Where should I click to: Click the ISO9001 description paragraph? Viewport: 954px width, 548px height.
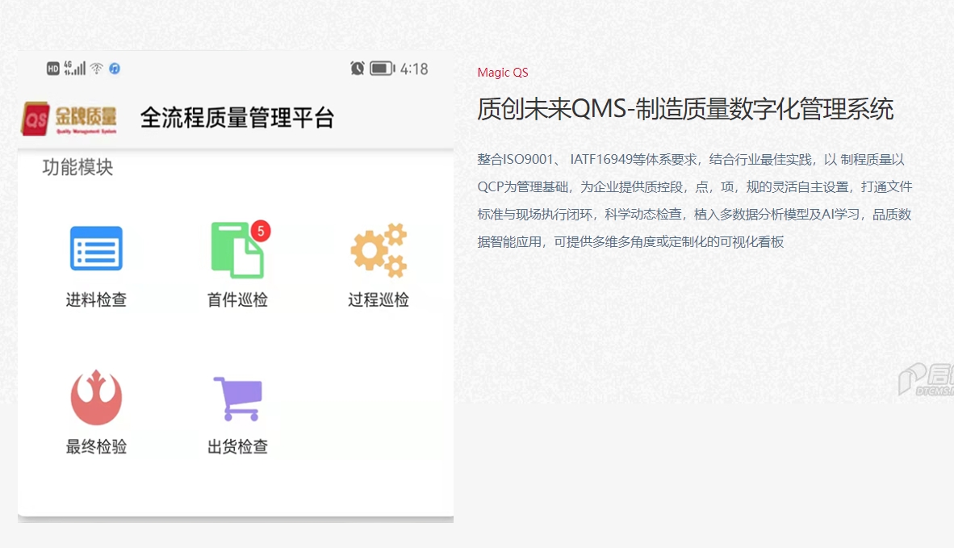[694, 201]
